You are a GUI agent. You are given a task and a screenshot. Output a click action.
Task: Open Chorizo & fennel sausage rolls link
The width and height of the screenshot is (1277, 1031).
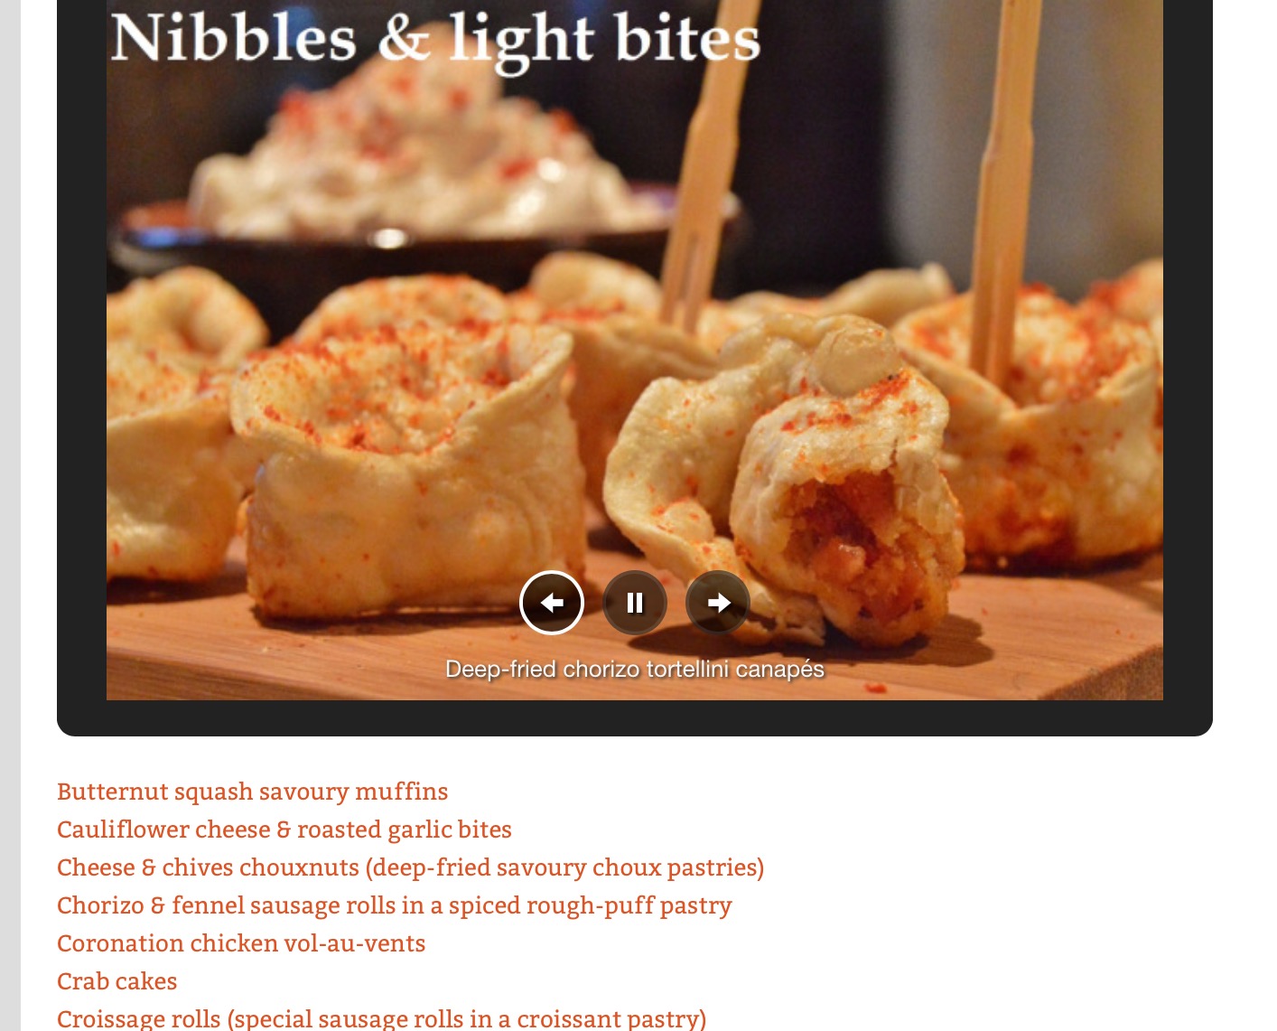pos(395,905)
